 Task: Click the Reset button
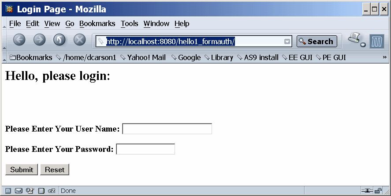click(x=55, y=170)
